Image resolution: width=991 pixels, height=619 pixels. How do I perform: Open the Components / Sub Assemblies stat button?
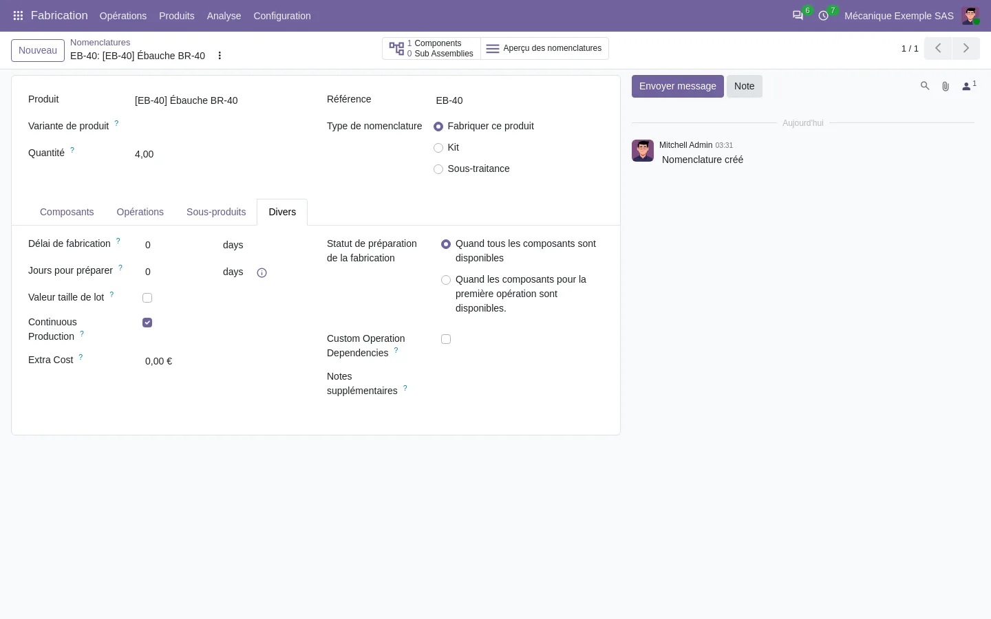[431, 48]
